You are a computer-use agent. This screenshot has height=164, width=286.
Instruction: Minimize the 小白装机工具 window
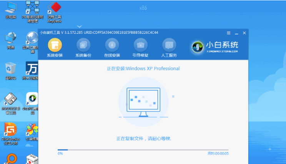pos(236,33)
